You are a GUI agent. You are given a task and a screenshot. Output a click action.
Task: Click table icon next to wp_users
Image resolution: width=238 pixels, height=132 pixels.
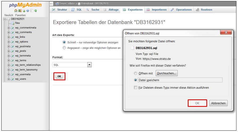(13, 79)
